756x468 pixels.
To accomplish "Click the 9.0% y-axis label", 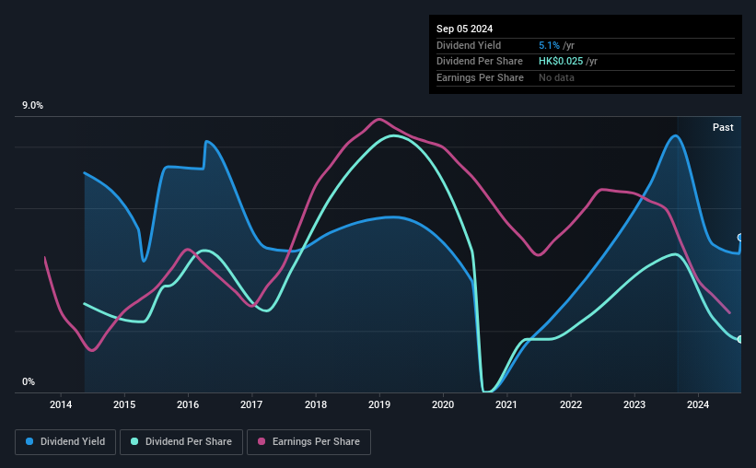I will click(x=32, y=106).
